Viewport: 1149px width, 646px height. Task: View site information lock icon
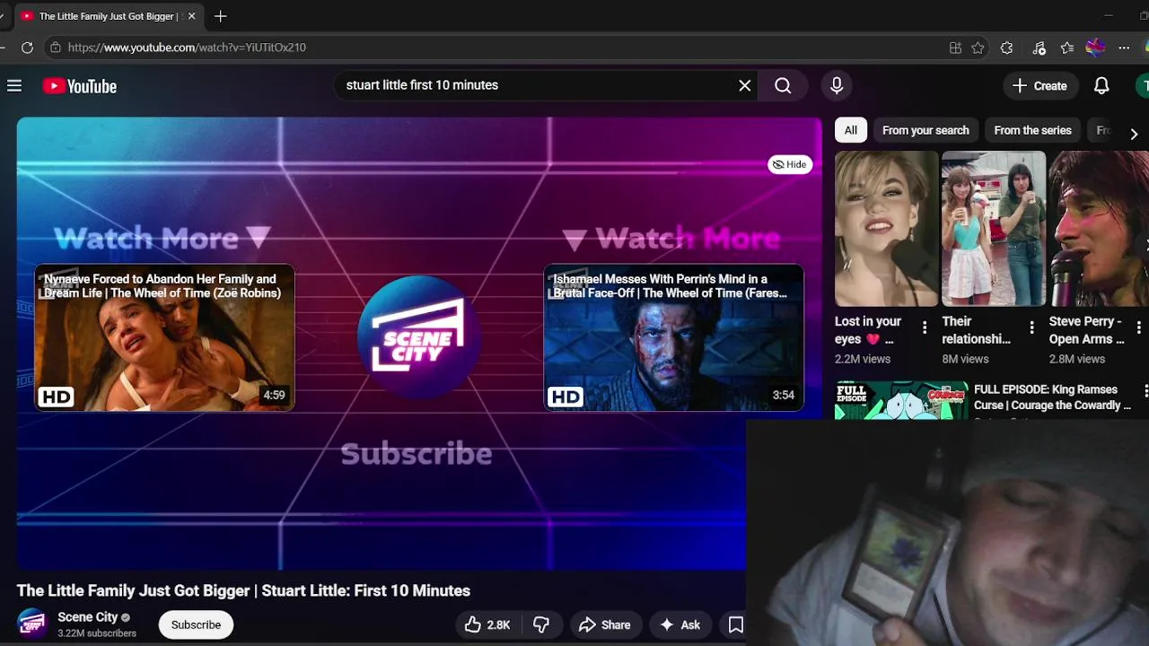click(56, 48)
